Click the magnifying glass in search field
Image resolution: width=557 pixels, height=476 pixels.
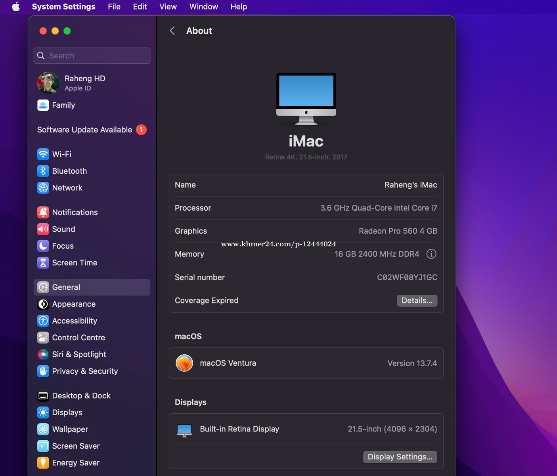pos(41,56)
